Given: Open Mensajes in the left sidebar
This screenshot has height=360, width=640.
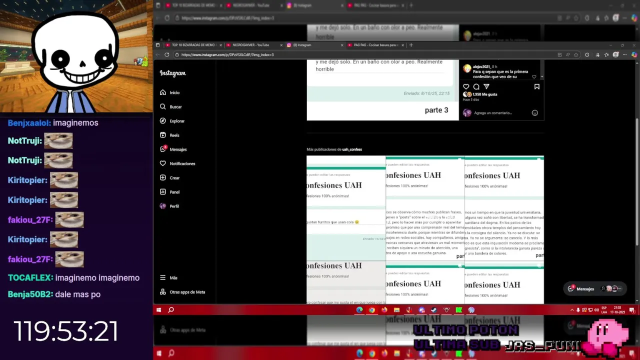Looking at the screenshot, I should [173, 149].
